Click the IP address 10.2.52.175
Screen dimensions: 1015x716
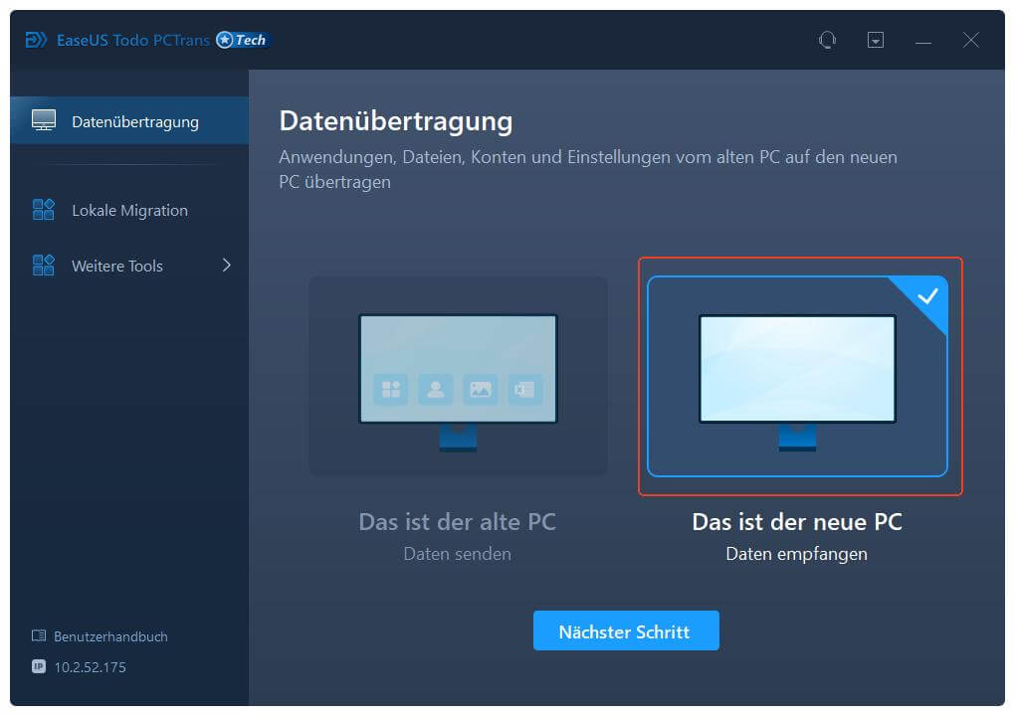point(91,667)
